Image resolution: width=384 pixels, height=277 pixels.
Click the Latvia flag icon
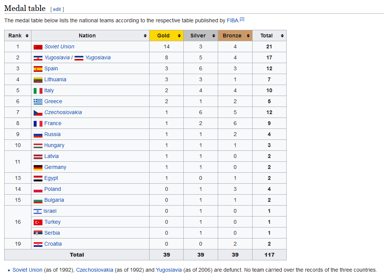pos(38,157)
